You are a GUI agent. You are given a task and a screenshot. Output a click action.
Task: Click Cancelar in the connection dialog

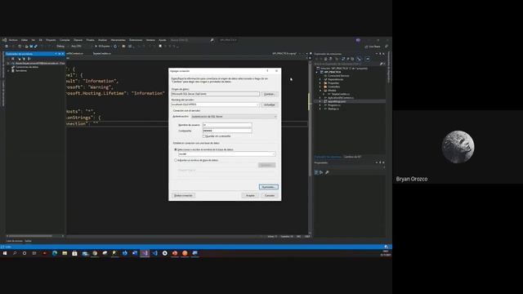[270, 195]
